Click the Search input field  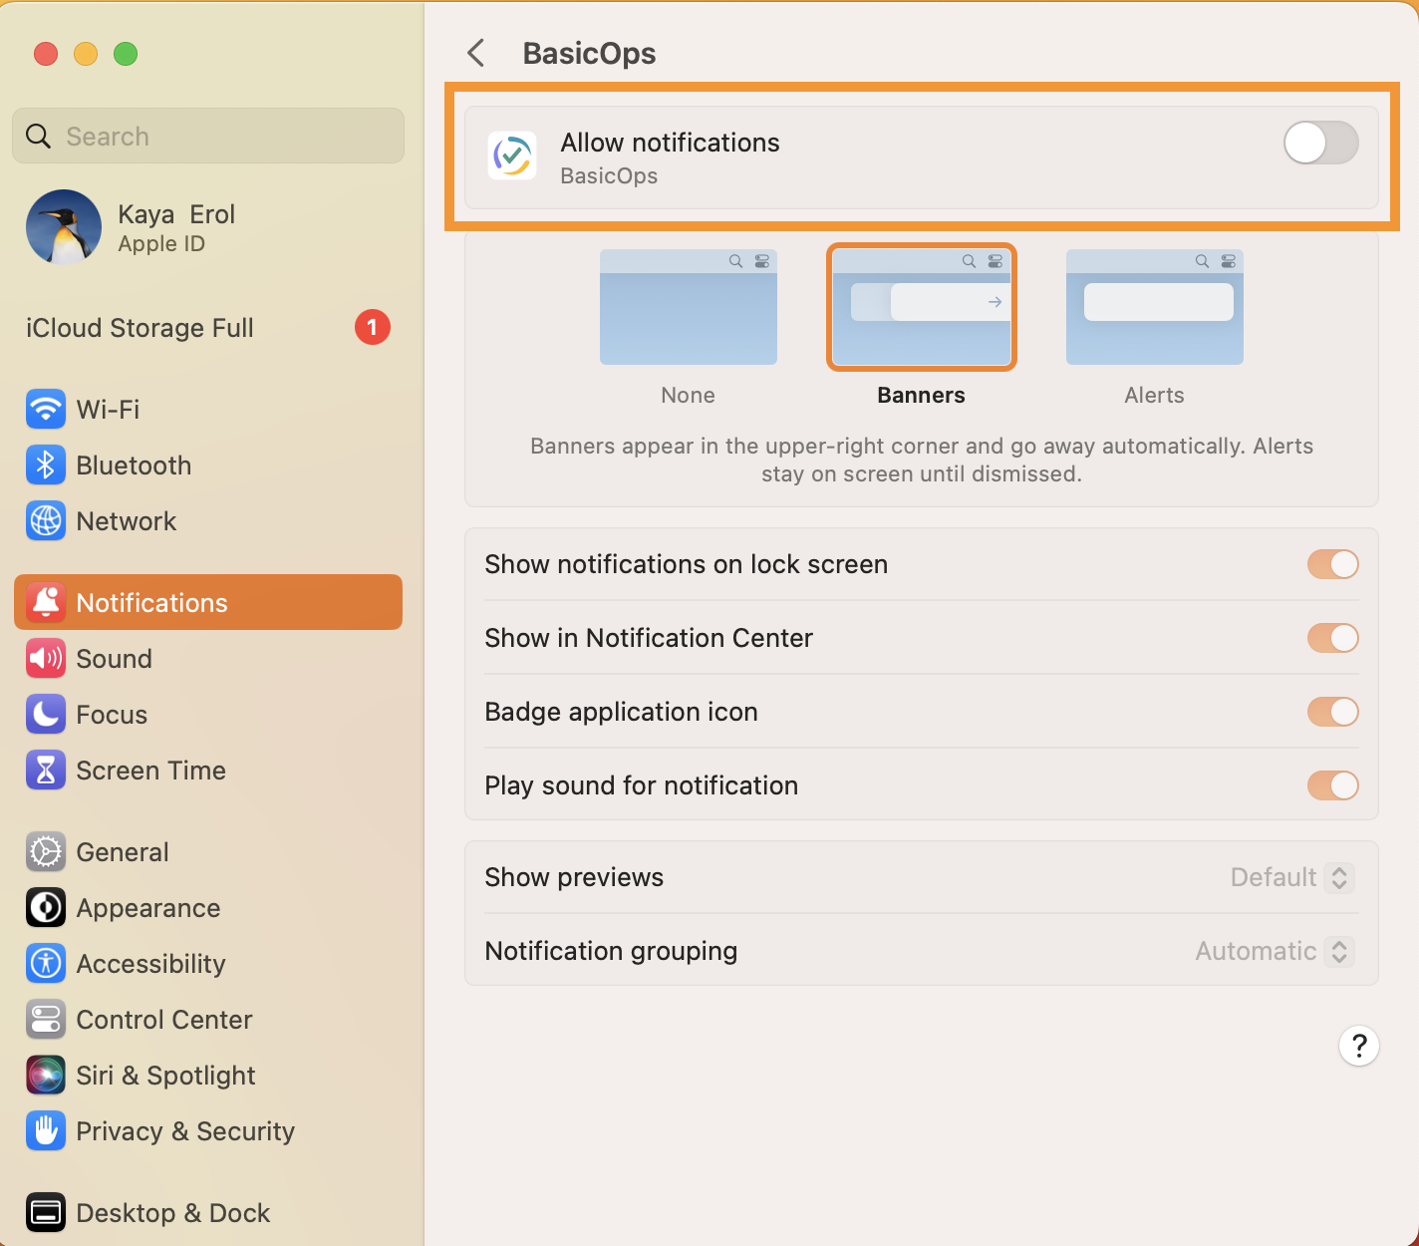click(x=208, y=136)
